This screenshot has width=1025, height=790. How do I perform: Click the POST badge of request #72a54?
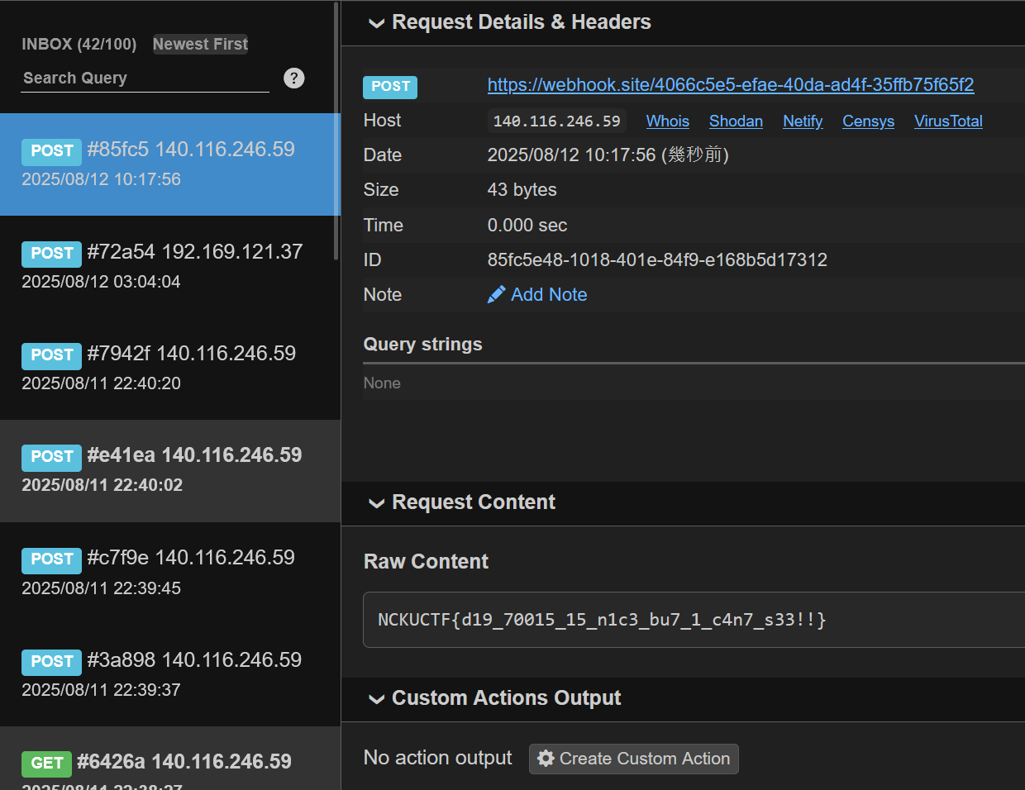point(51,253)
